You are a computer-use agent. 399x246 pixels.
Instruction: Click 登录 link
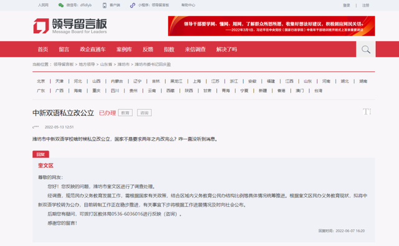[347, 6]
